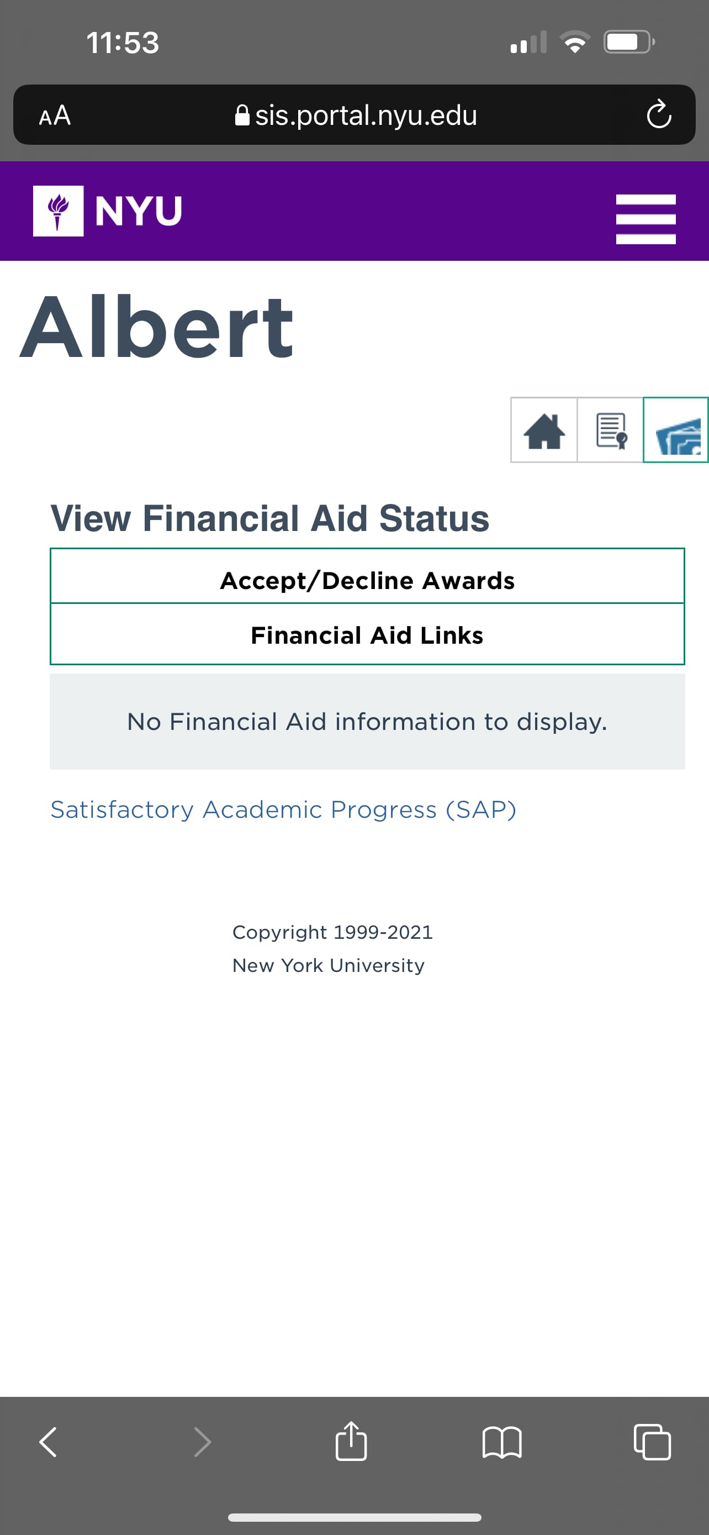This screenshot has height=1535, width=709.
Task: Tap the sis.portal.nyu.edu address bar
Action: (x=354, y=114)
